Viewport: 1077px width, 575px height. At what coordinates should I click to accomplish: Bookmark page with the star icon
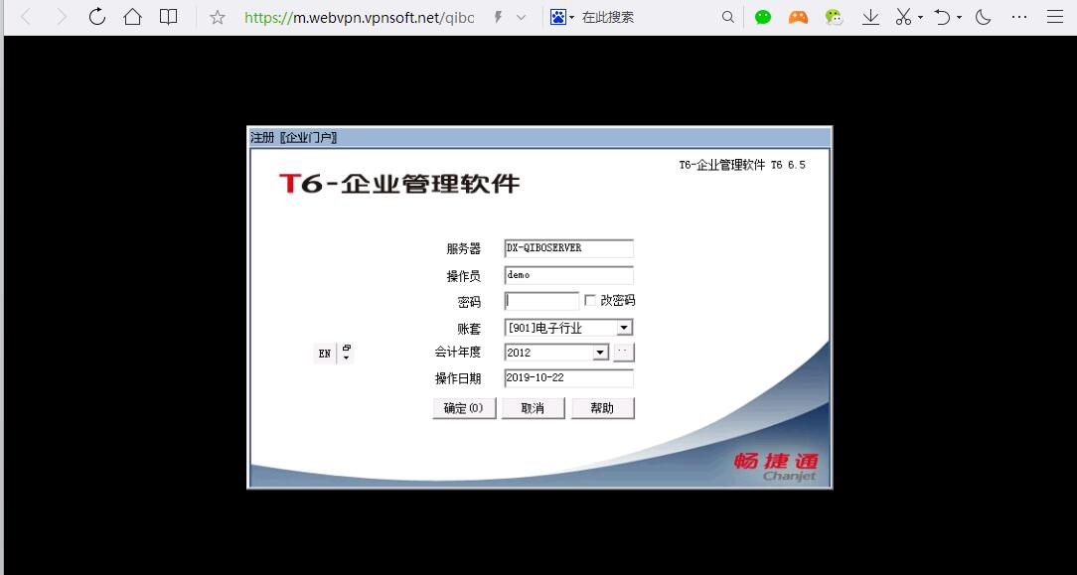pyautogui.click(x=217, y=17)
